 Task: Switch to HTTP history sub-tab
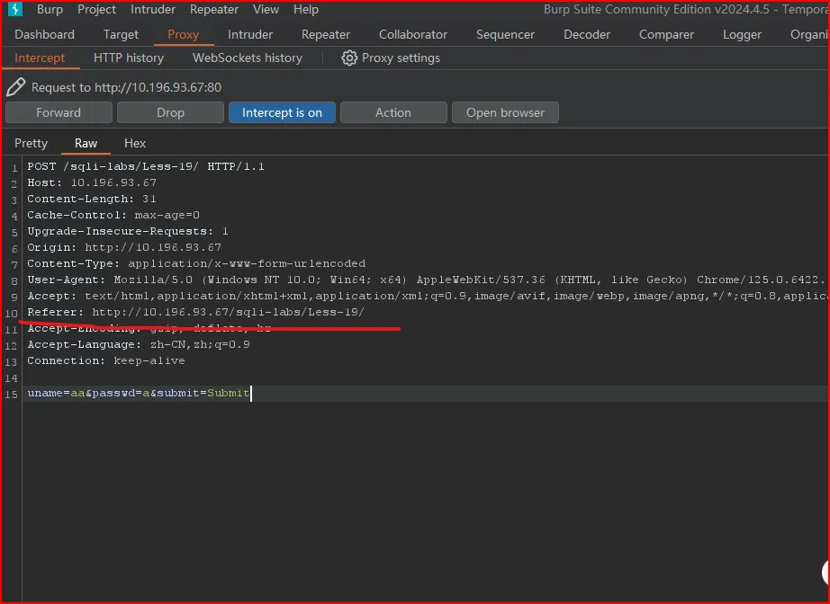click(129, 58)
